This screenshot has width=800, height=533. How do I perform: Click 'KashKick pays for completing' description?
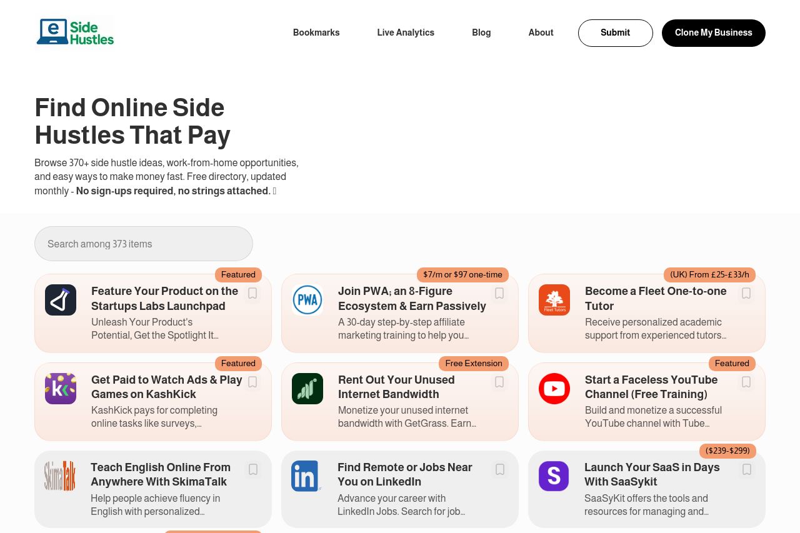pyautogui.click(x=154, y=417)
